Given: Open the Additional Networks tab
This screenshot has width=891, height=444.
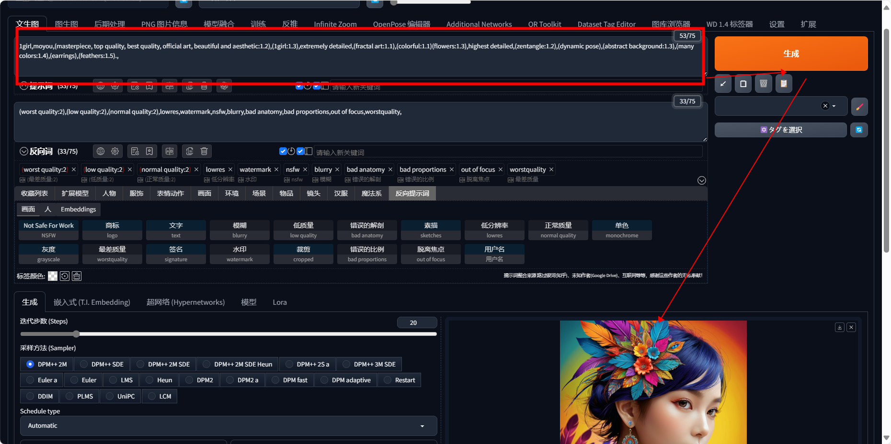Looking at the screenshot, I should point(479,24).
